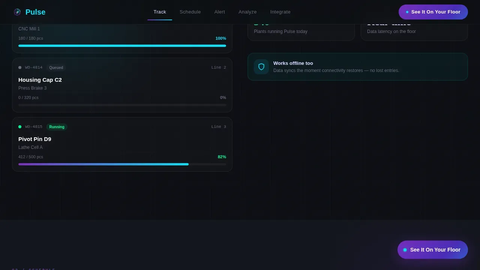
Task: Click the Queued status badge
Action: (56, 67)
